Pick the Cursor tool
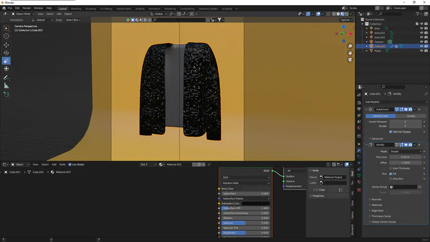 [6, 36]
